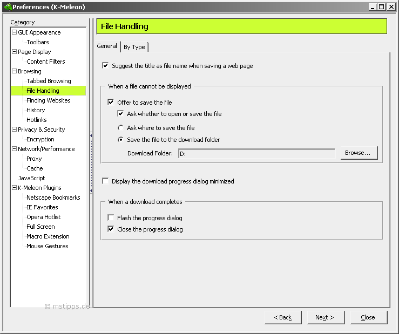
Task: Select Network/Performance category label
Action: pos(46,149)
